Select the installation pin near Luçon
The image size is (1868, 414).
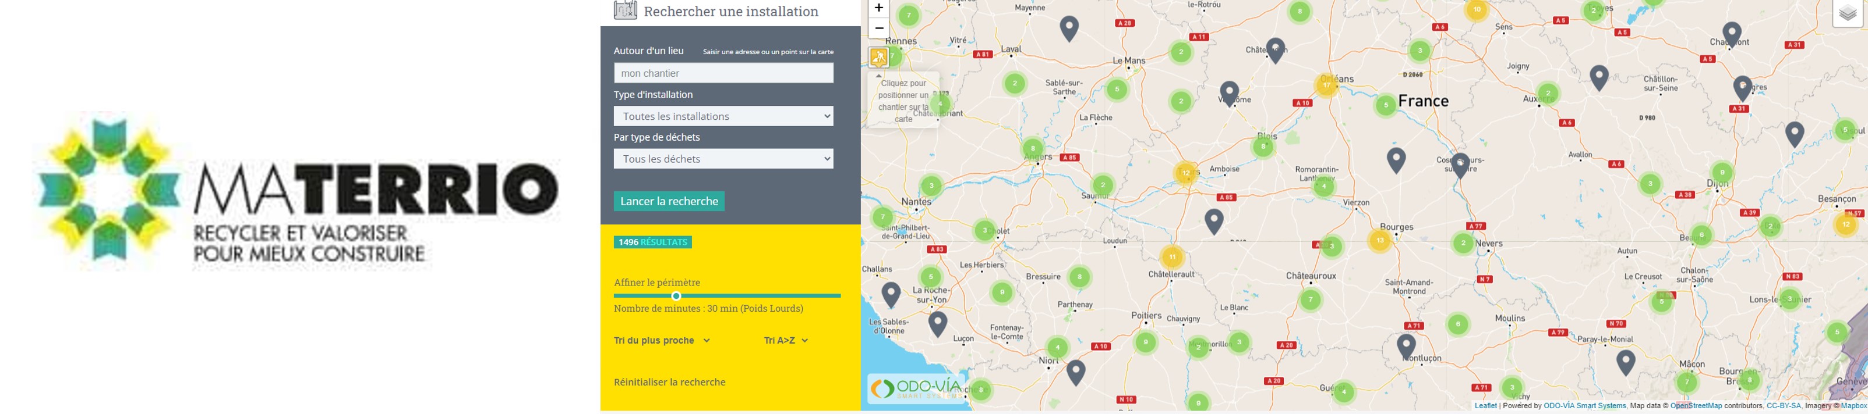[x=938, y=324]
